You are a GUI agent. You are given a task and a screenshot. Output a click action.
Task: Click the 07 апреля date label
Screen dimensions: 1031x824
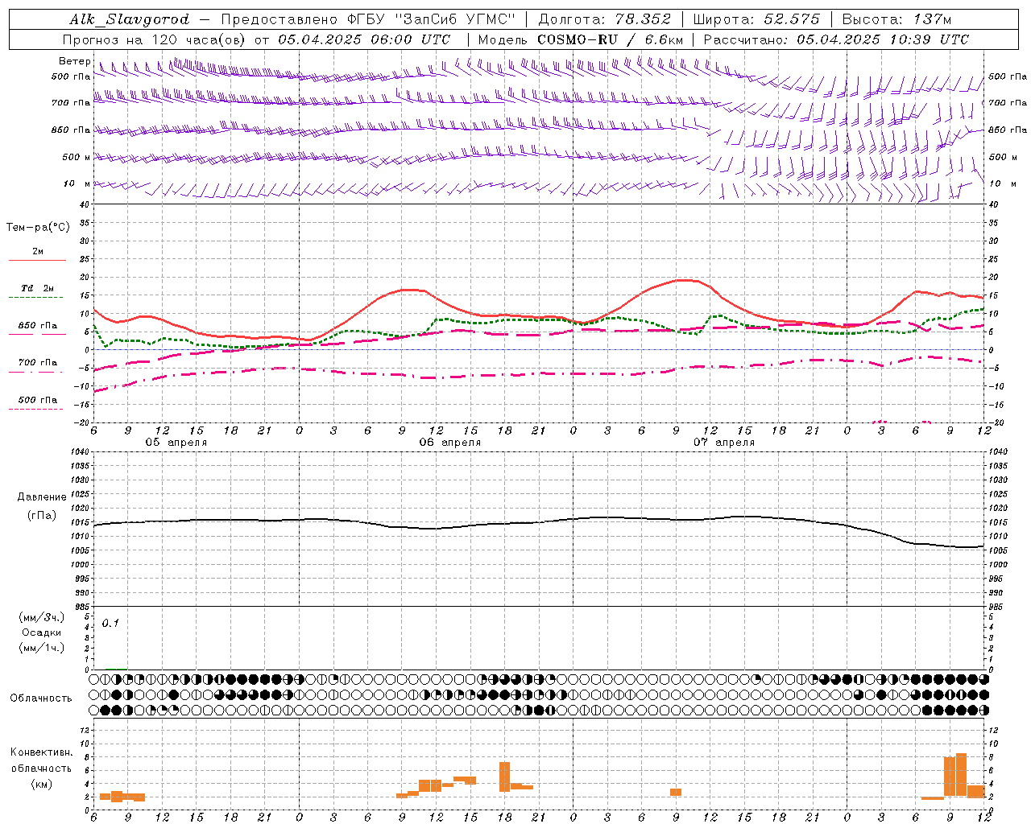724,443
